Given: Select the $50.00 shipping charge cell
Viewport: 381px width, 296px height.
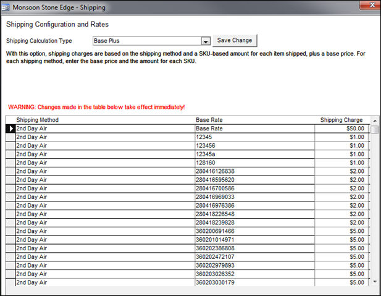Looking at the screenshot, I should tap(342, 129).
